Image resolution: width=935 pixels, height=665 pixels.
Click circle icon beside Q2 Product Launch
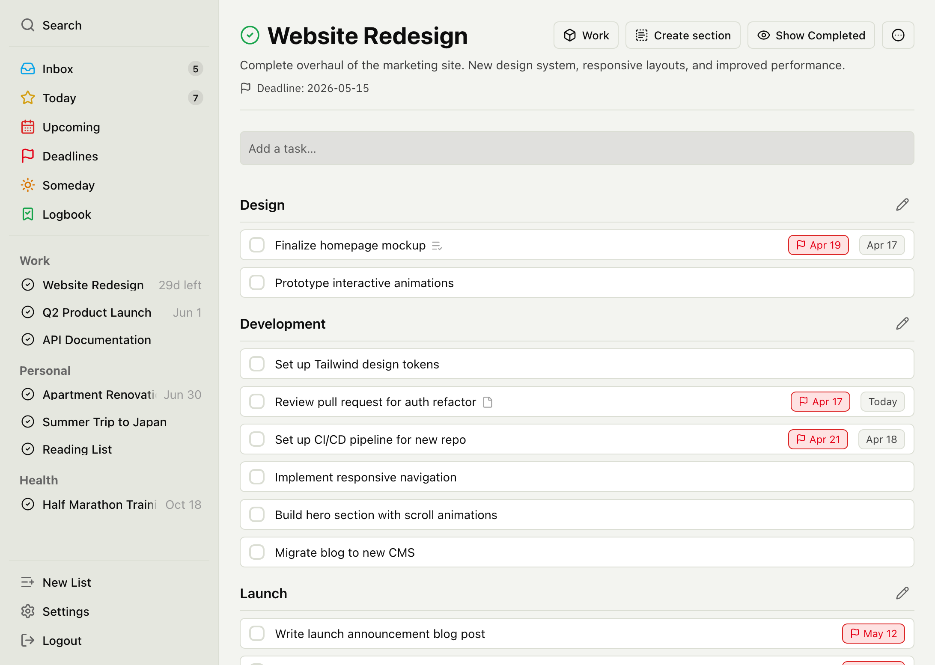(28, 312)
